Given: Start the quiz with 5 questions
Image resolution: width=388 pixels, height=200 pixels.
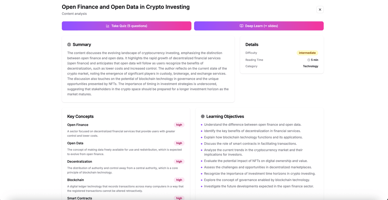Looking at the screenshot, I should [x=126, y=26].
